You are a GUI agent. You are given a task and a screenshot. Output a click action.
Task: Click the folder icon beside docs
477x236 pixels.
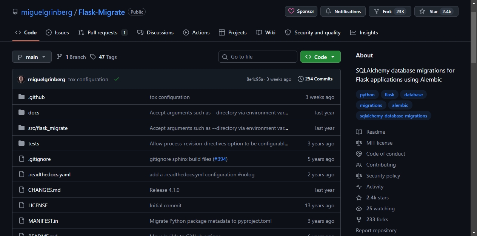click(22, 113)
